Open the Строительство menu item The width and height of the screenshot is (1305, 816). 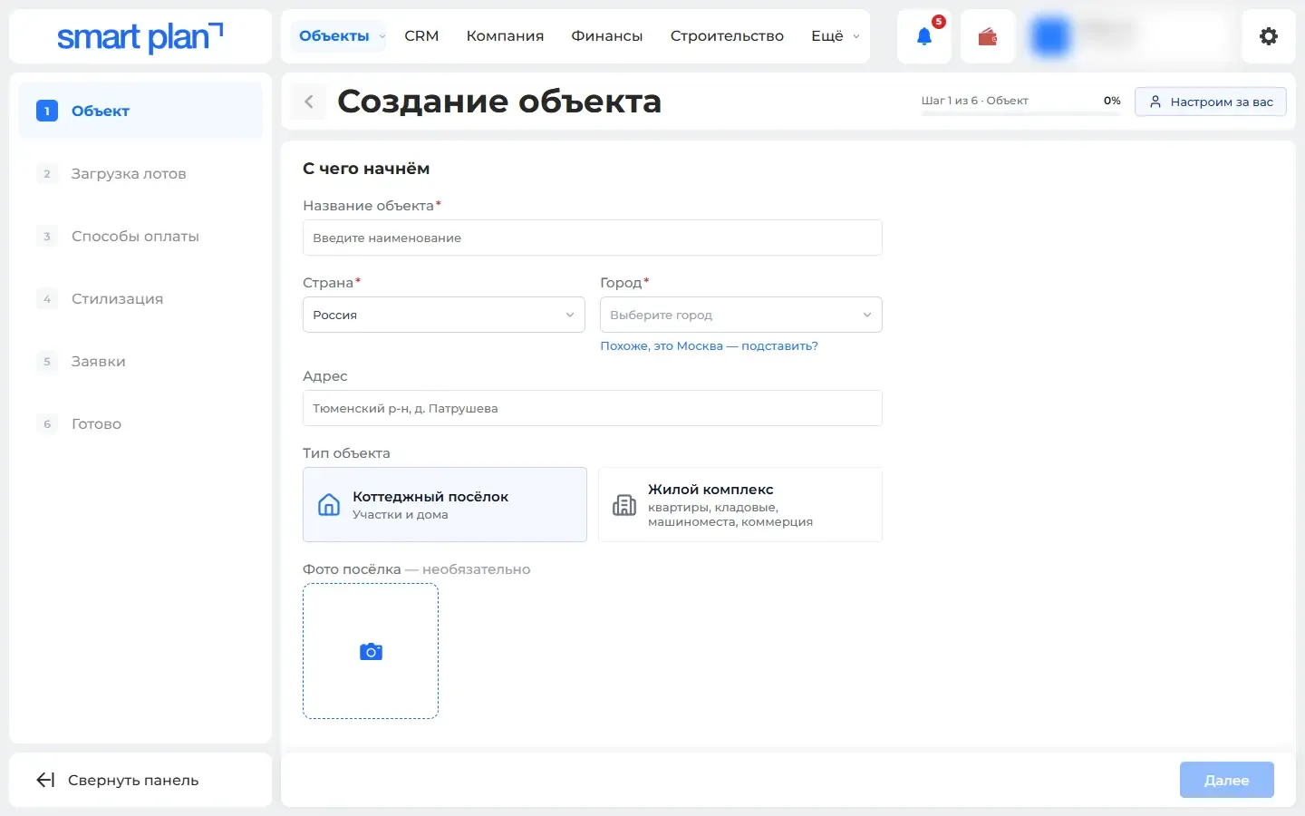[x=727, y=36]
